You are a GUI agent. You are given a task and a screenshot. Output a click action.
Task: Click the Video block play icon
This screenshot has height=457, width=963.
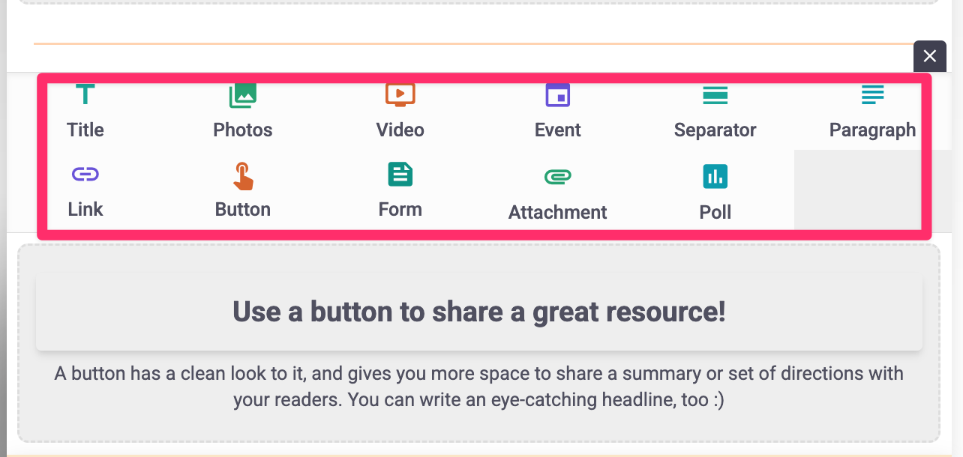coord(400,94)
